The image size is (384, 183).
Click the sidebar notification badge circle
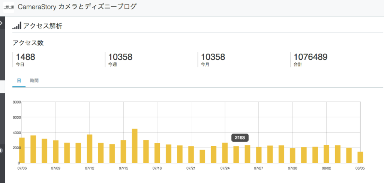coord(1,150)
